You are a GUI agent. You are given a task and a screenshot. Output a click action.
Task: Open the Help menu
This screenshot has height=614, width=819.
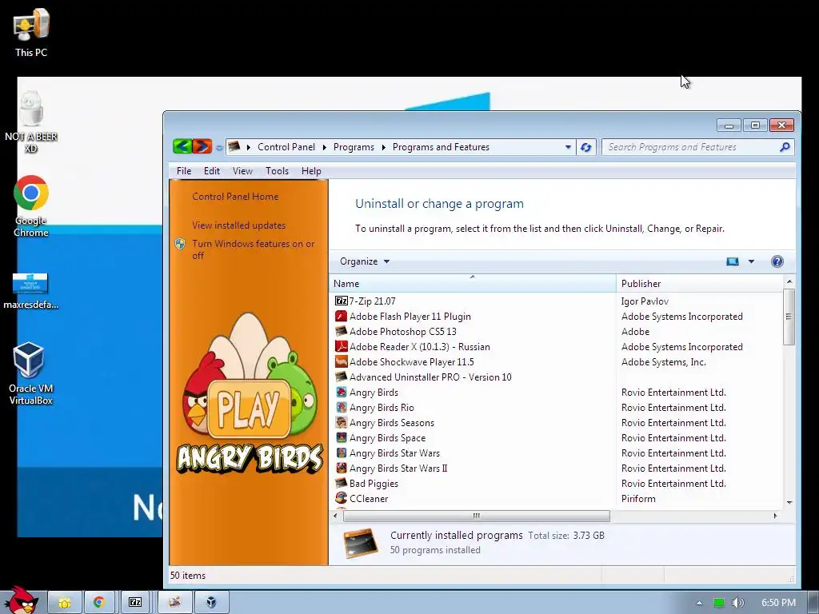tap(311, 171)
